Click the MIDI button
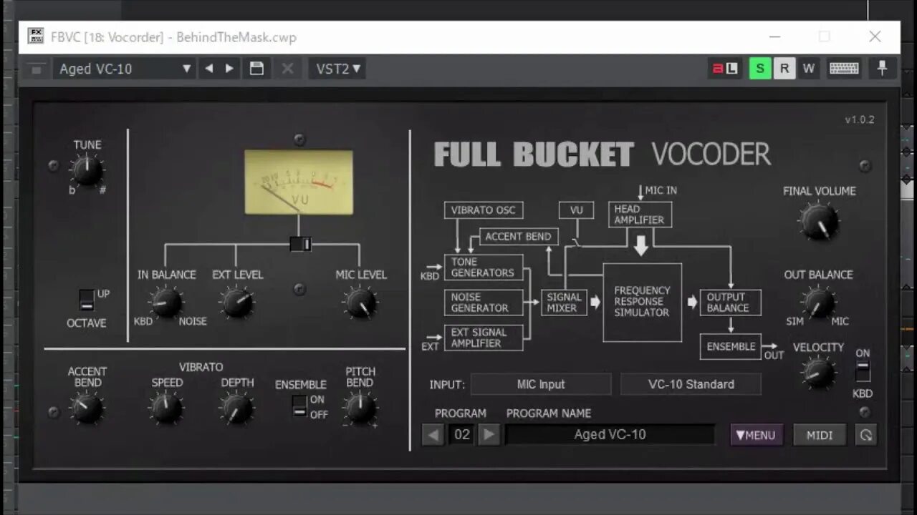Screen dimensions: 917x515 coord(820,435)
